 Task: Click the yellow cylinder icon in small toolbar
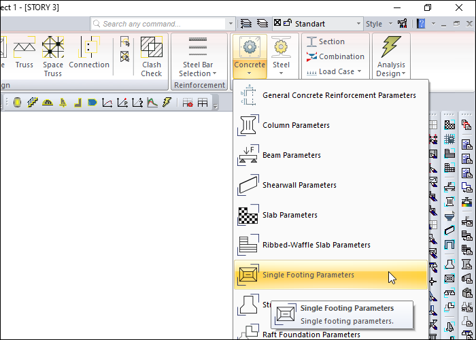tap(17, 102)
